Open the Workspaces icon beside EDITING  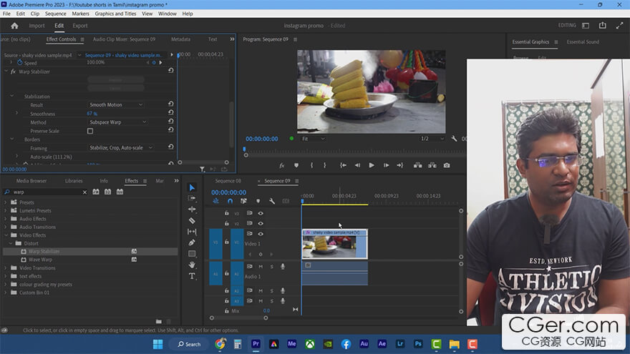tap(586, 25)
